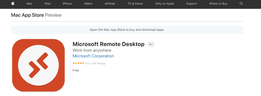Select AirPods in the navigation bar
261x96 pixels.
[110, 4]
